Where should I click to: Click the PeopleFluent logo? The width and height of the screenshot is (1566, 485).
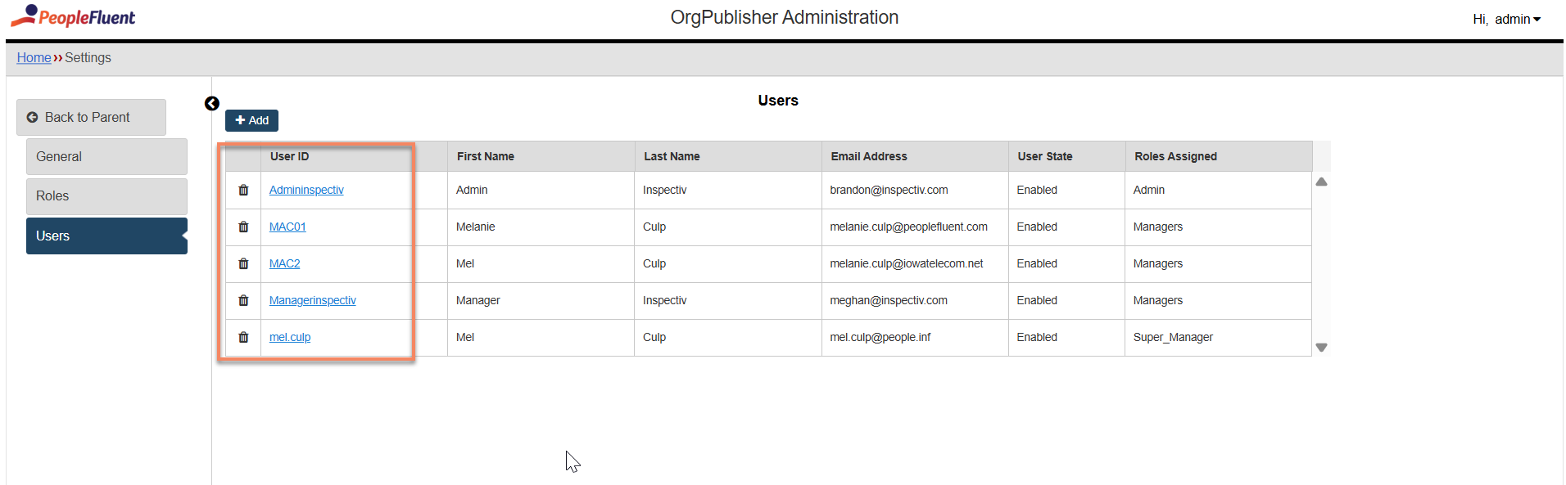(73, 16)
